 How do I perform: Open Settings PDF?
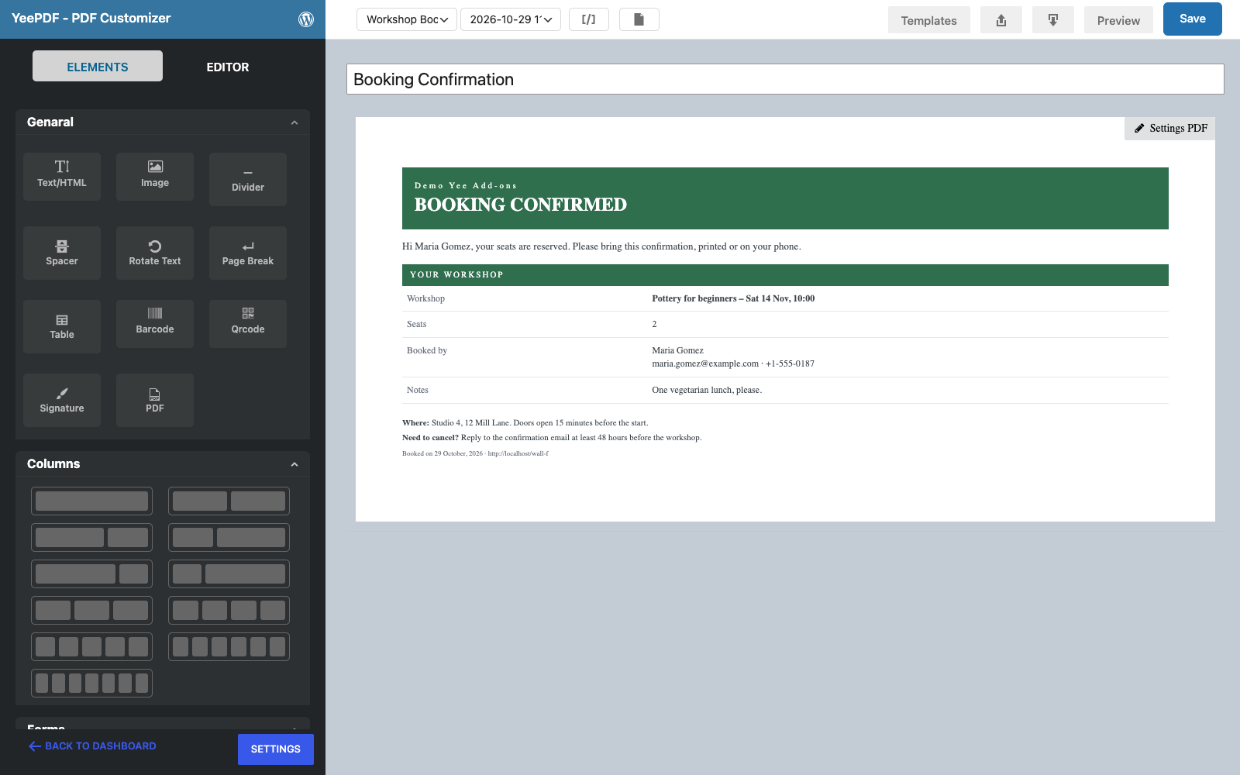pyautogui.click(x=1170, y=128)
